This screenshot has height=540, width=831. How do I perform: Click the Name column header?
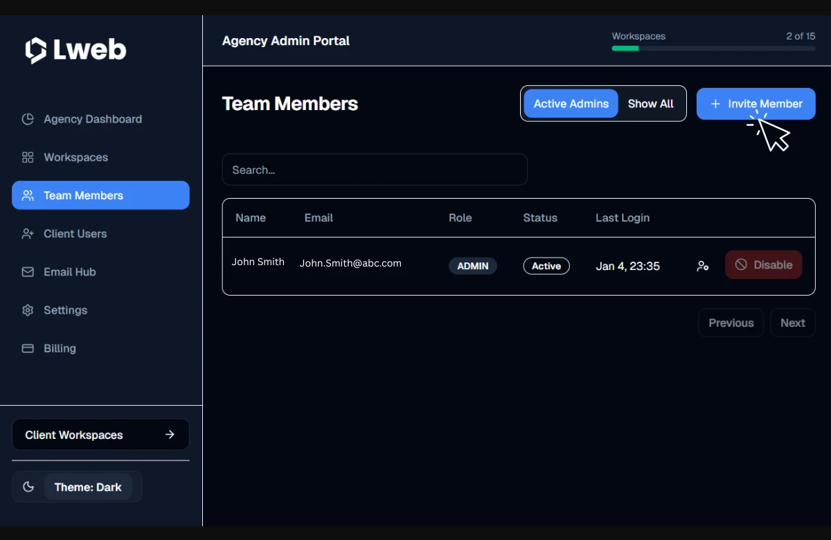coord(251,217)
